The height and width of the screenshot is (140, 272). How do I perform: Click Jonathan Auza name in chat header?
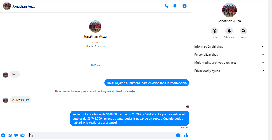pos(24,6)
